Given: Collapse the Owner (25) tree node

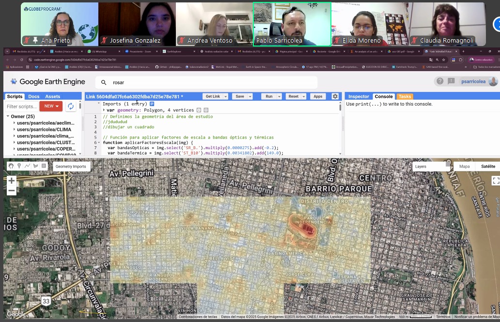Looking at the screenshot, I should (8, 117).
